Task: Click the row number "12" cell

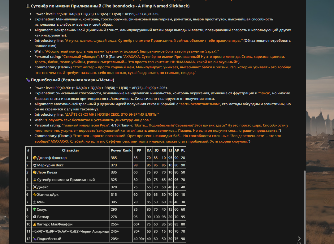Action: pyautogui.click(x=28, y=239)
